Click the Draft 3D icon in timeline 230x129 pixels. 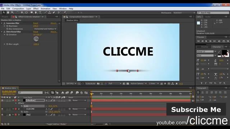pyautogui.click(x=57, y=92)
